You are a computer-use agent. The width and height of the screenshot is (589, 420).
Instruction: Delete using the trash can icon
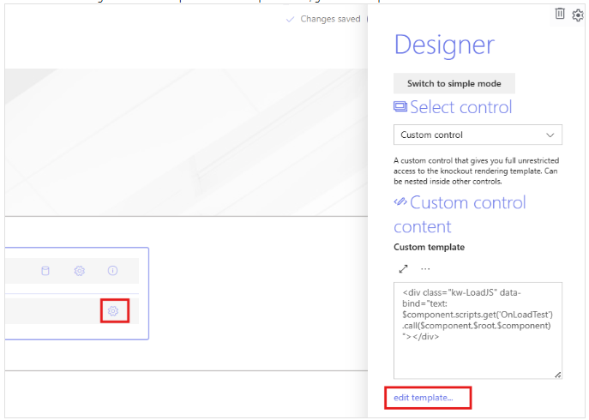[x=560, y=14]
